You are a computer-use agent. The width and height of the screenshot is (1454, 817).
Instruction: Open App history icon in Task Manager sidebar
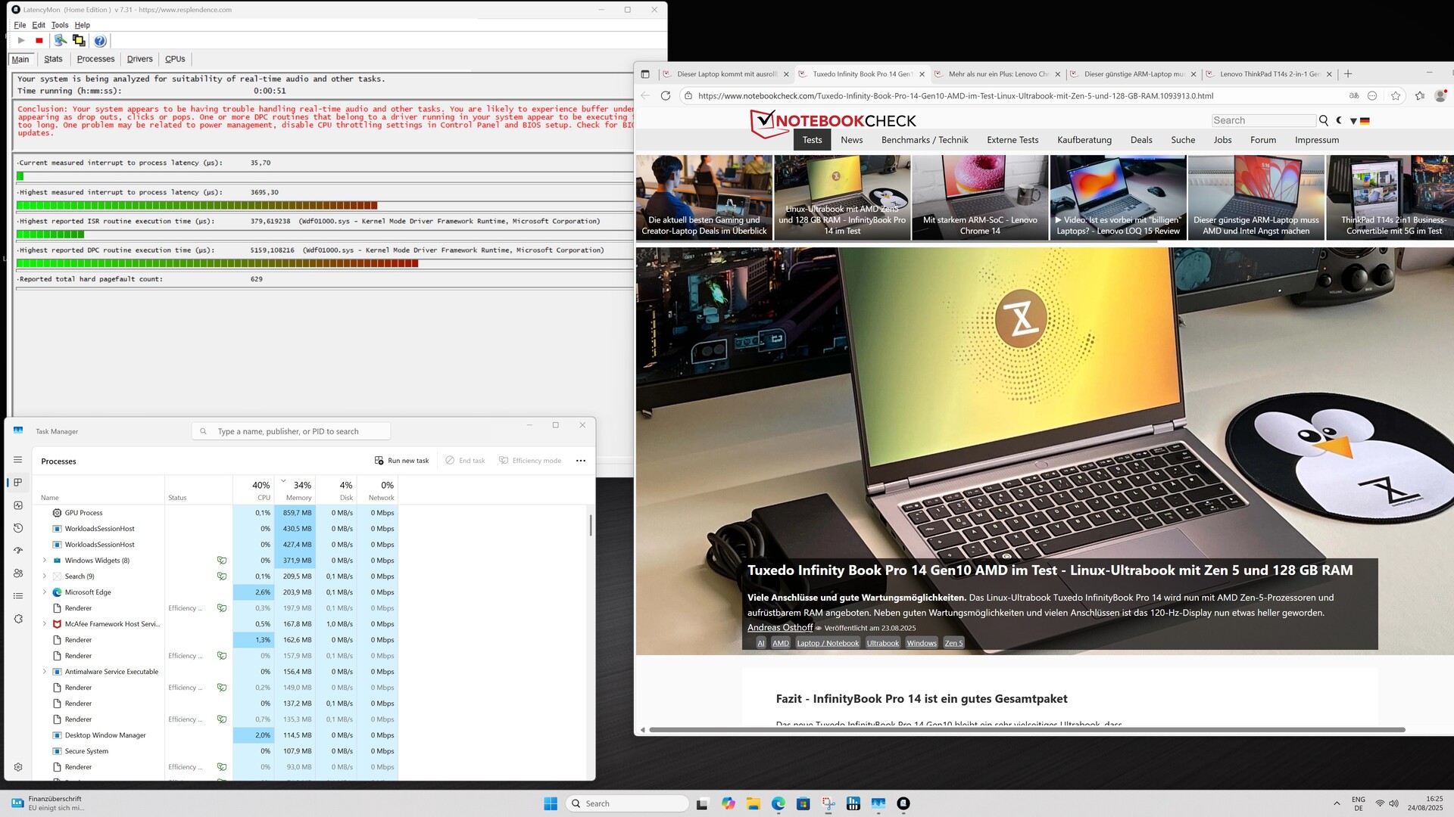[18, 528]
